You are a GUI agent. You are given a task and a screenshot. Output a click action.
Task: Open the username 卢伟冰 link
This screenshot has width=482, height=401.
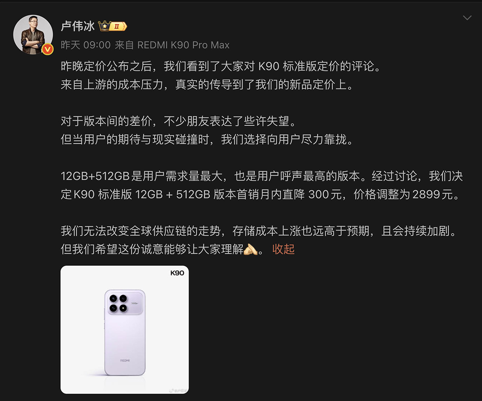(78, 26)
